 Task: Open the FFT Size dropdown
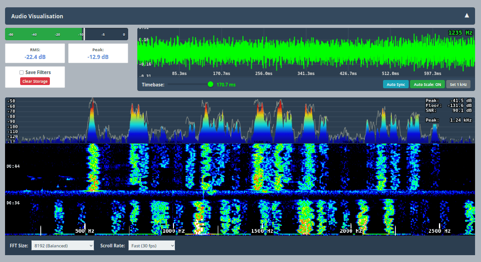pos(63,246)
